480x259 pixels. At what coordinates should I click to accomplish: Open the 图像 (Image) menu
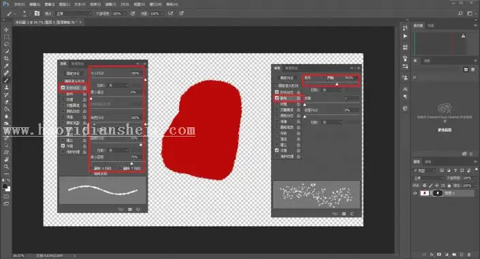50,5
